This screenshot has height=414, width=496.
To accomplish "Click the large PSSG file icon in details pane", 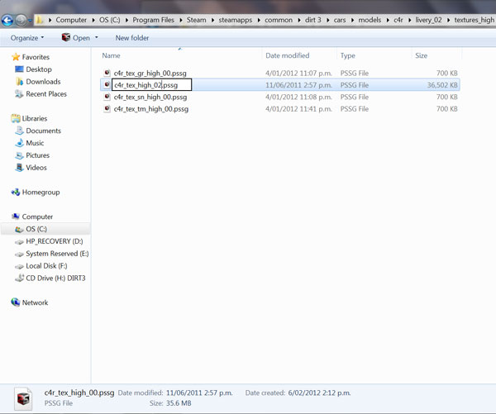I will point(23,398).
